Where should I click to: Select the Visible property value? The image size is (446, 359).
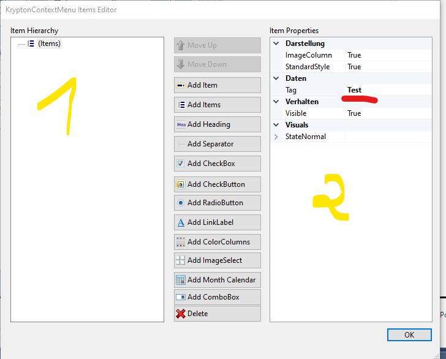tap(388, 113)
